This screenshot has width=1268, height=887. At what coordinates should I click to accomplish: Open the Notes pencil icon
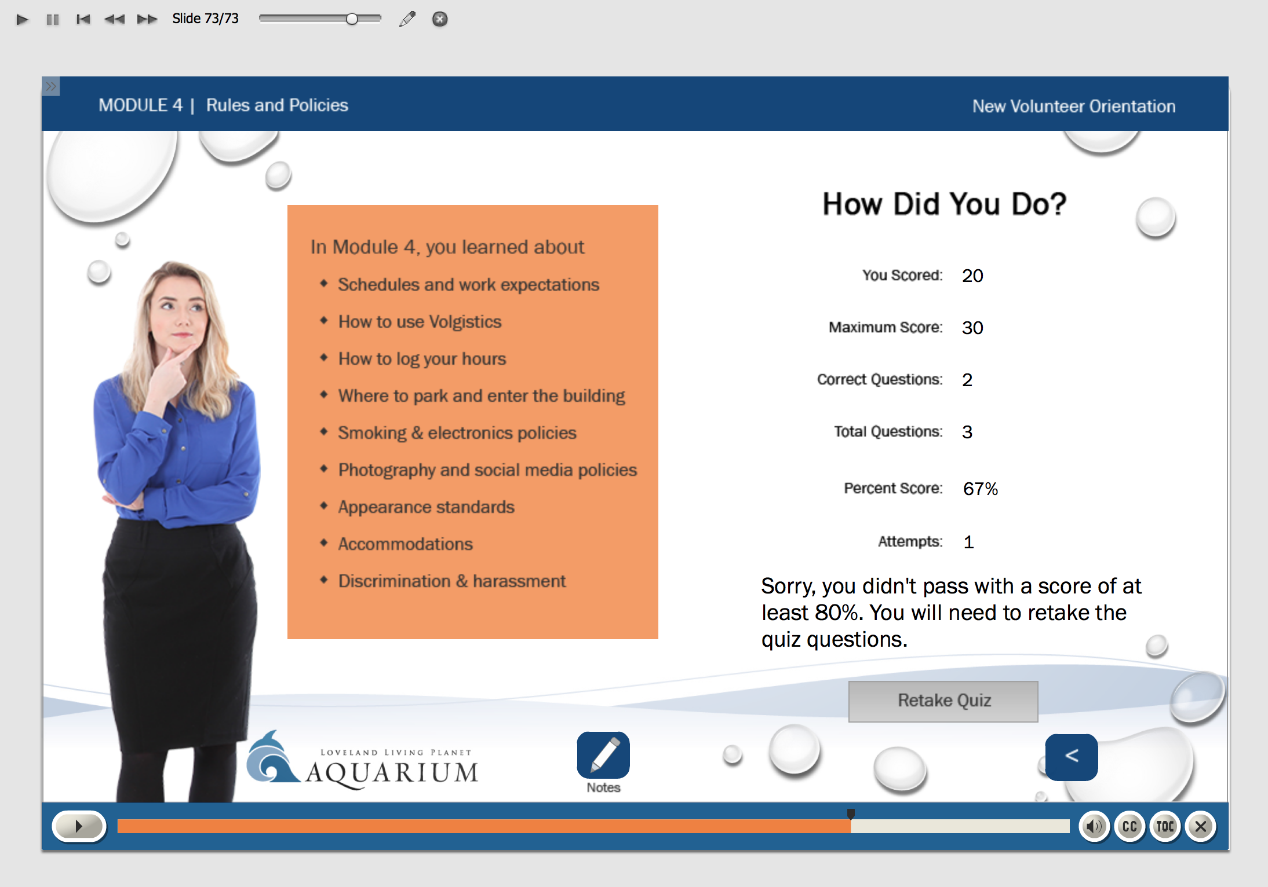(x=603, y=756)
